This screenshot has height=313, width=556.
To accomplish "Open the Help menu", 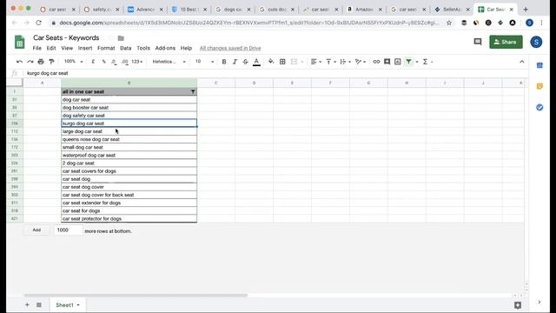I will [x=186, y=48].
